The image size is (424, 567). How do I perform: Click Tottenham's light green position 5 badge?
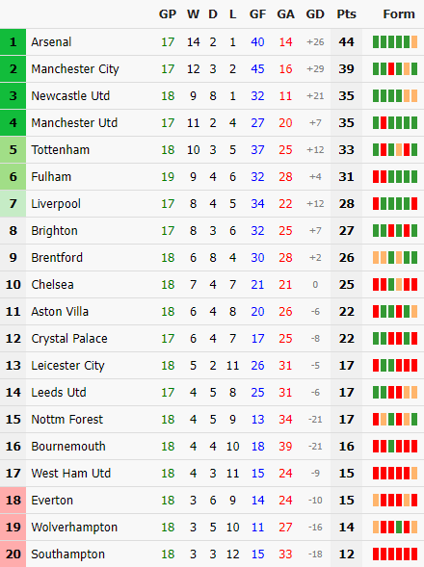13,150
